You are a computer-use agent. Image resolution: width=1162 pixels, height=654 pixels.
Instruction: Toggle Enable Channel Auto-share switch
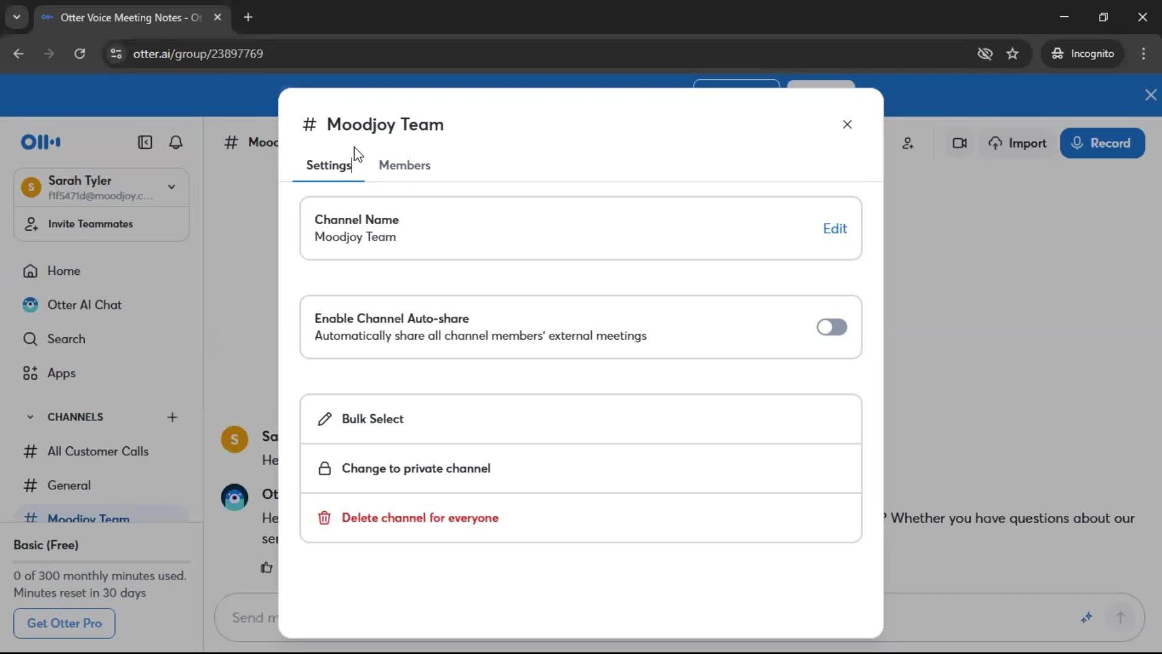click(832, 327)
